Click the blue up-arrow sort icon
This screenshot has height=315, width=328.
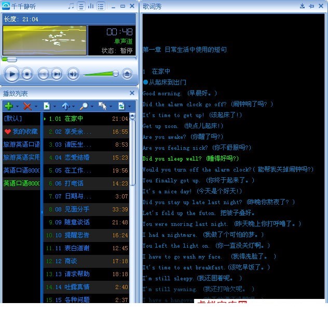(66, 106)
